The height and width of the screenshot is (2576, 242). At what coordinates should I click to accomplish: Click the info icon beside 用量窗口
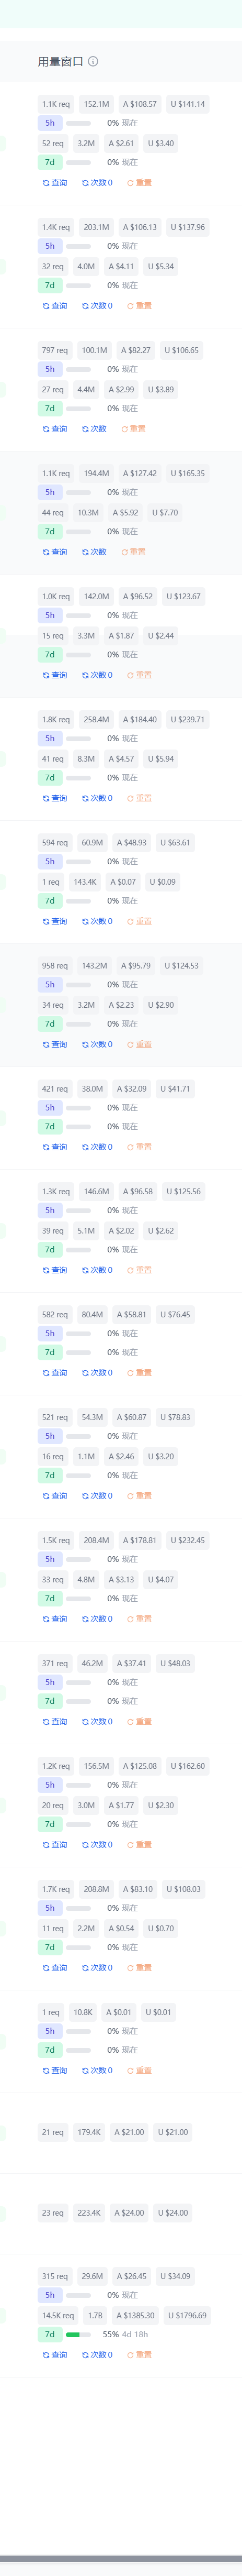tap(93, 61)
